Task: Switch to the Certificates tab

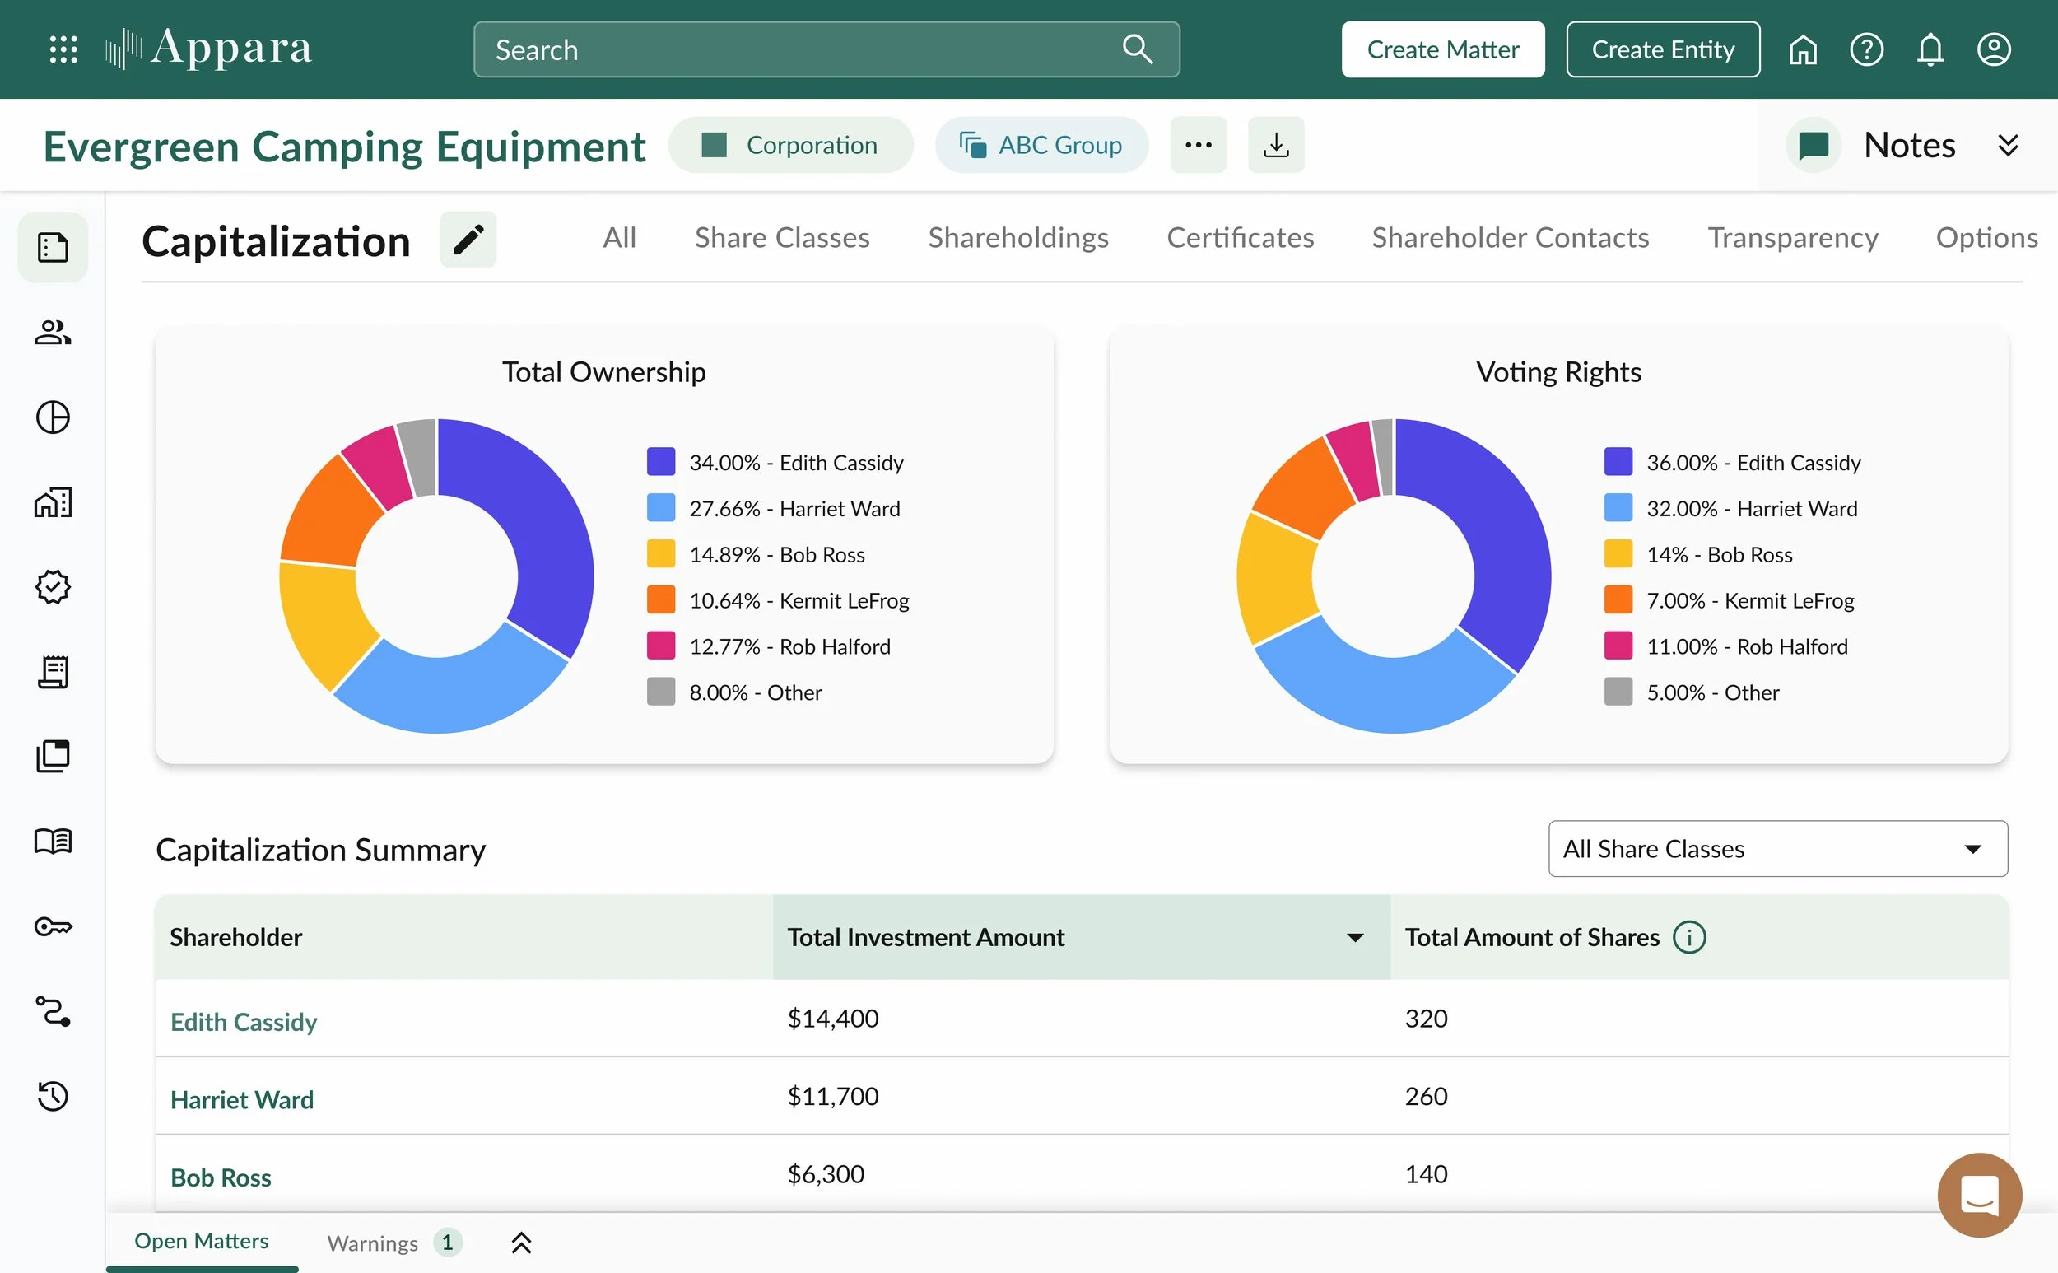Action: click(x=1240, y=238)
